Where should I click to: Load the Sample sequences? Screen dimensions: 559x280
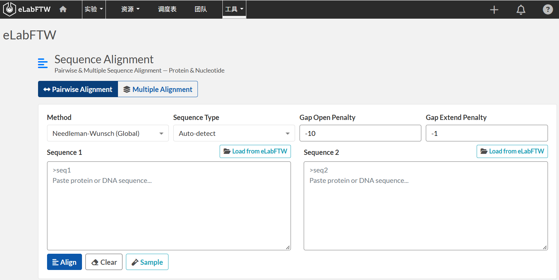[147, 262]
